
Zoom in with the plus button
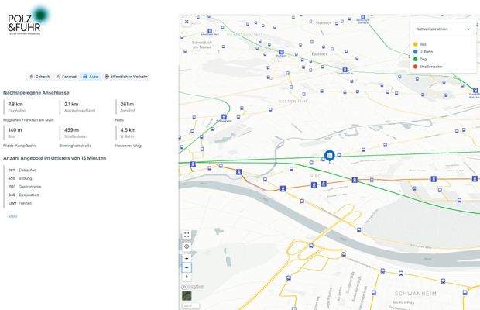[187, 258]
